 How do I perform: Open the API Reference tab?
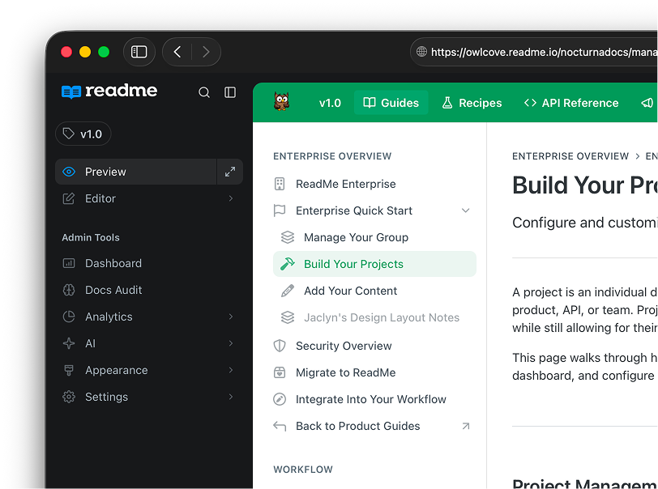coord(571,103)
